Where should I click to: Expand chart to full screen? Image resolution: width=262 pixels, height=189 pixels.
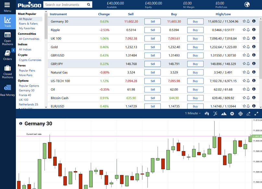[x=256, y=114]
